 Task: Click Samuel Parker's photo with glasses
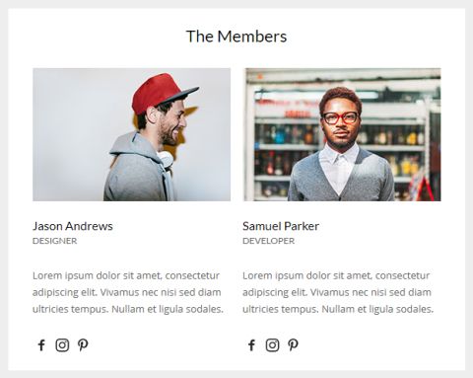coord(342,134)
